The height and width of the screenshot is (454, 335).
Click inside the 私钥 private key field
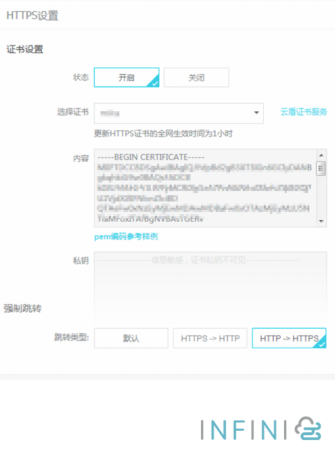pyautogui.click(x=211, y=287)
